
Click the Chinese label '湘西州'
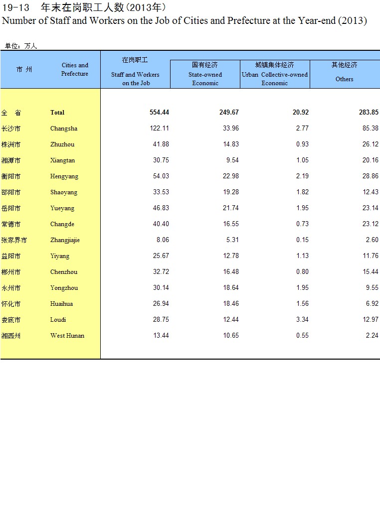coord(10,336)
